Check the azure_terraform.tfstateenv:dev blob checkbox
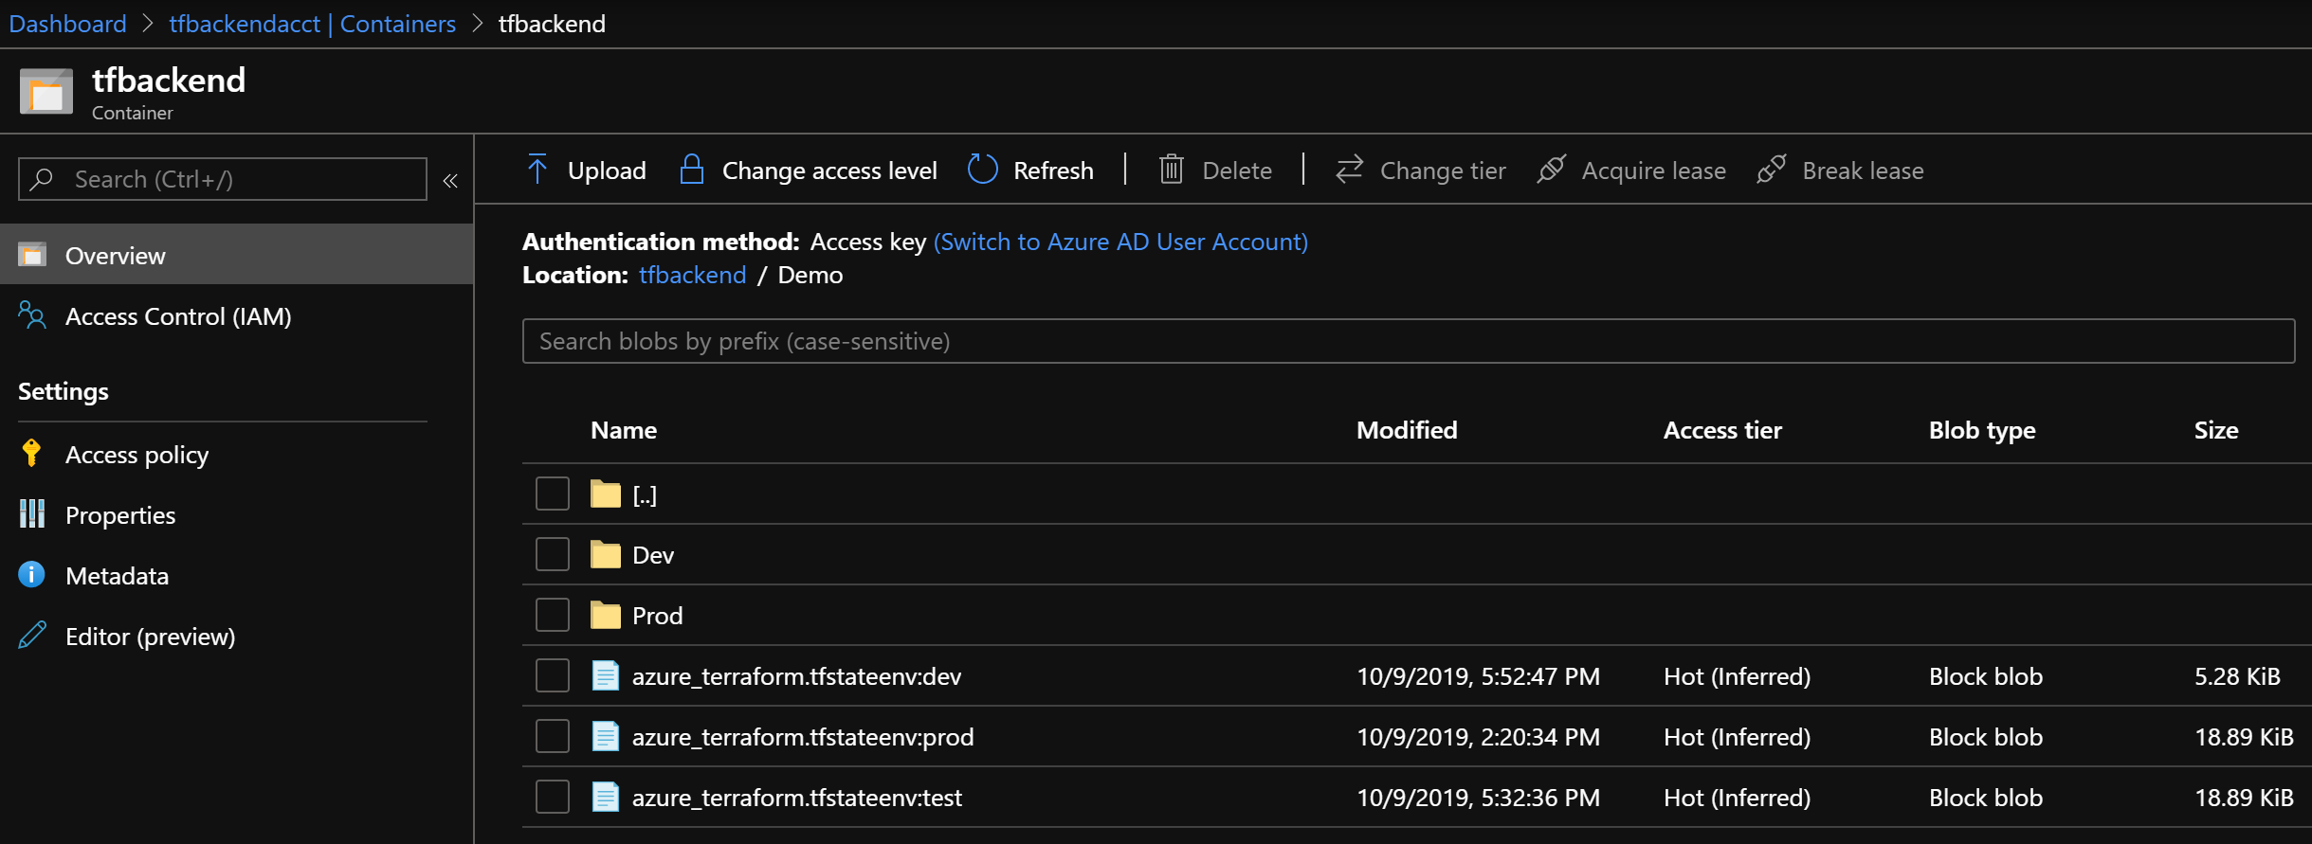Image resolution: width=2312 pixels, height=844 pixels. 553,675
